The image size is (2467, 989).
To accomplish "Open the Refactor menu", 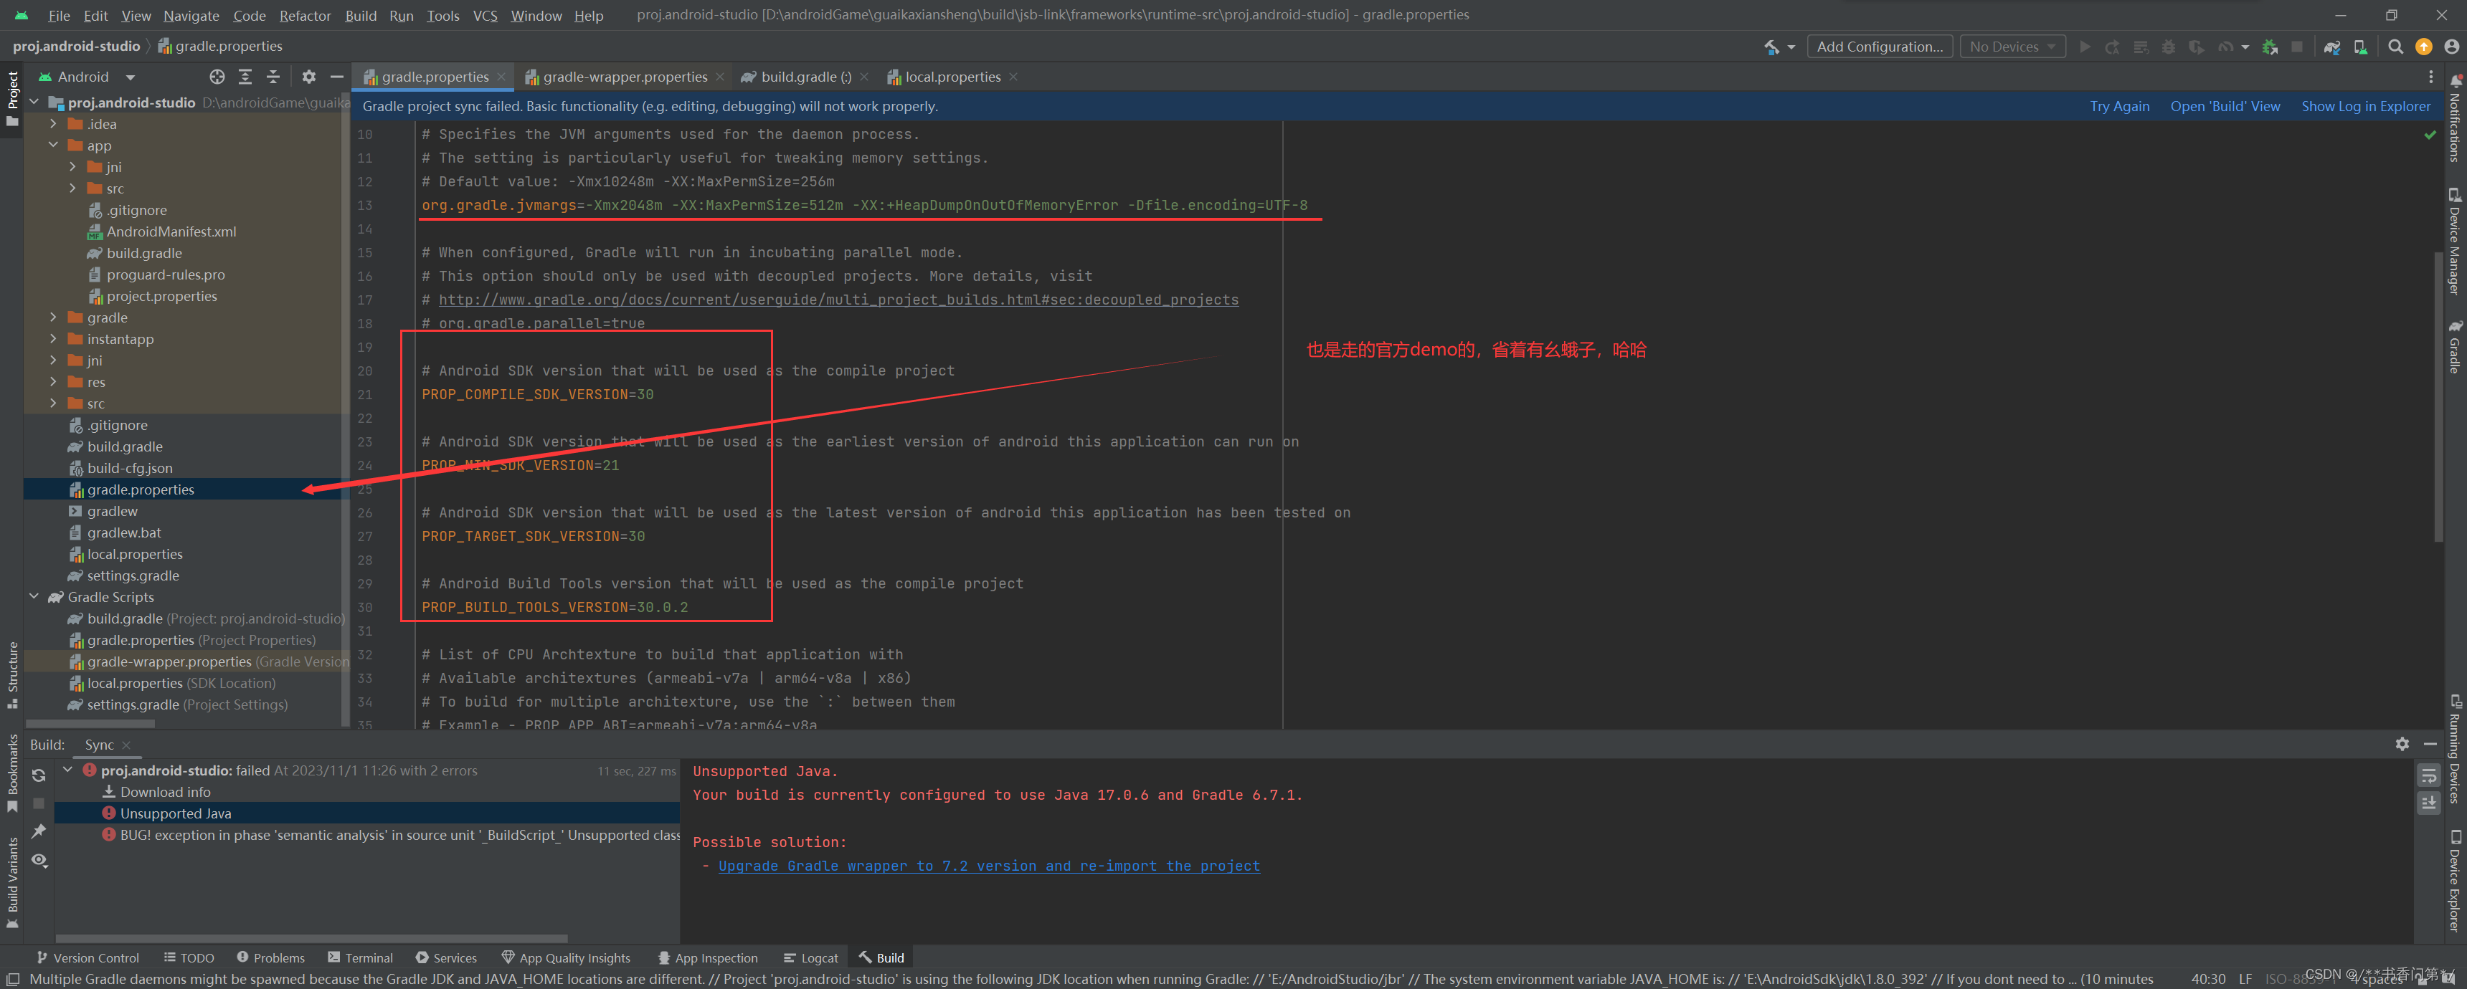I will point(305,15).
